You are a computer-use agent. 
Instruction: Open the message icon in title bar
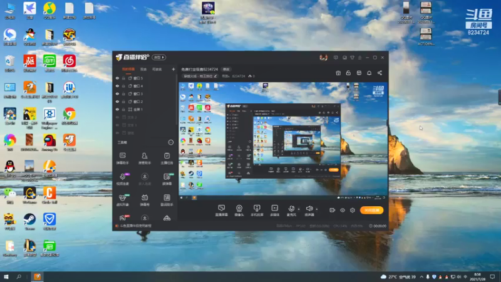tap(336, 58)
